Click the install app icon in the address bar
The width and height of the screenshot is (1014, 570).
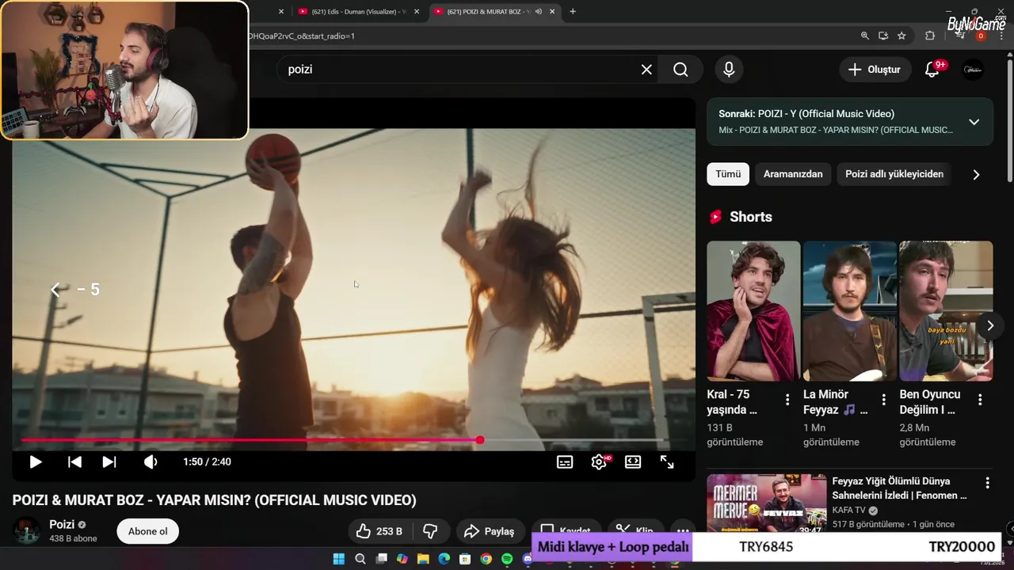pyautogui.click(x=883, y=36)
